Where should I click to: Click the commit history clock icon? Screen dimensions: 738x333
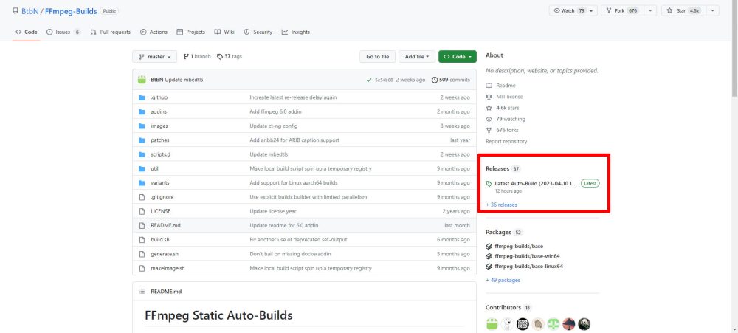pyautogui.click(x=435, y=80)
